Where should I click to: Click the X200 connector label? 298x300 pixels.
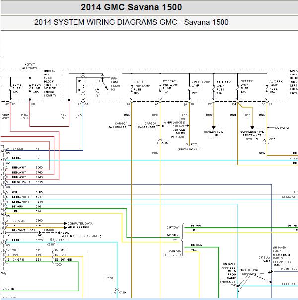click(x=58, y=264)
